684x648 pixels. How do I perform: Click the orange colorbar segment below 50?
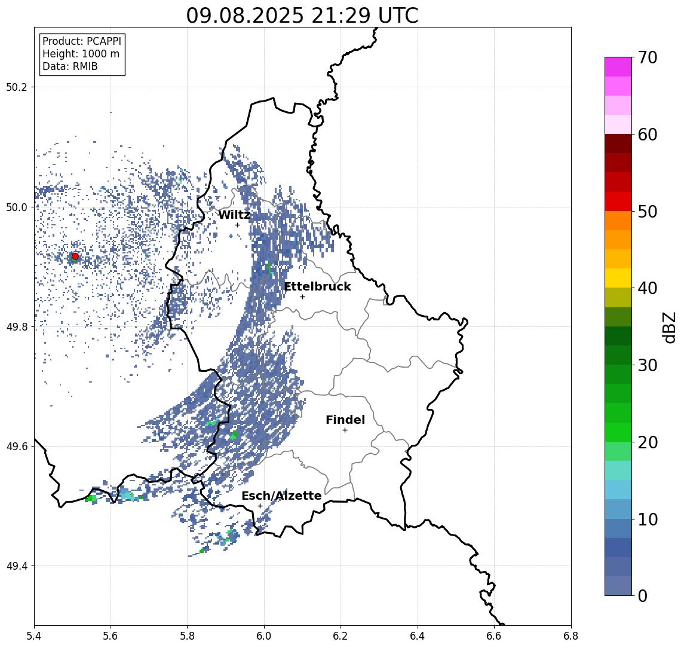point(618,221)
